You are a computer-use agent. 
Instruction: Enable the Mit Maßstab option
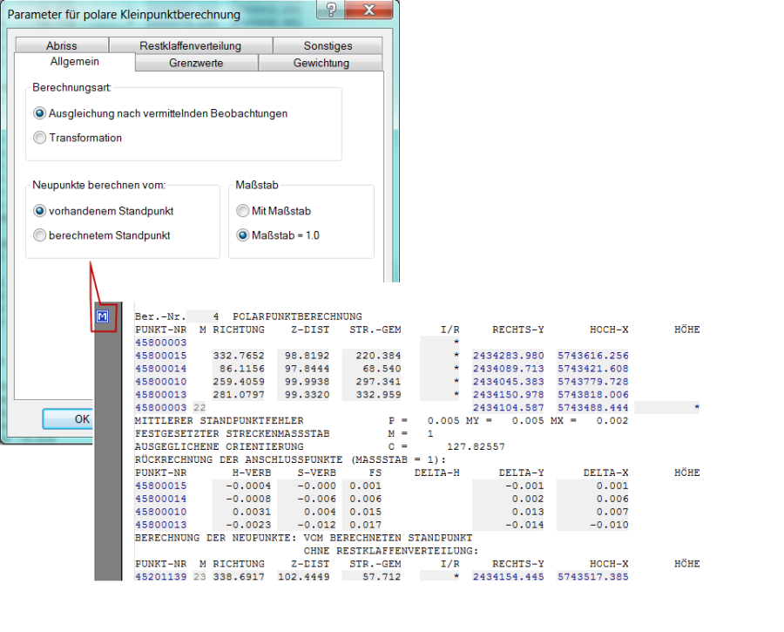[x=242, y=211]
